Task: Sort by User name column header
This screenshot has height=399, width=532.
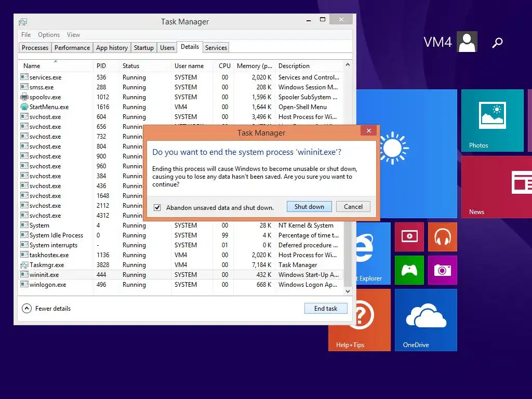Action: [x=192, y=66]
